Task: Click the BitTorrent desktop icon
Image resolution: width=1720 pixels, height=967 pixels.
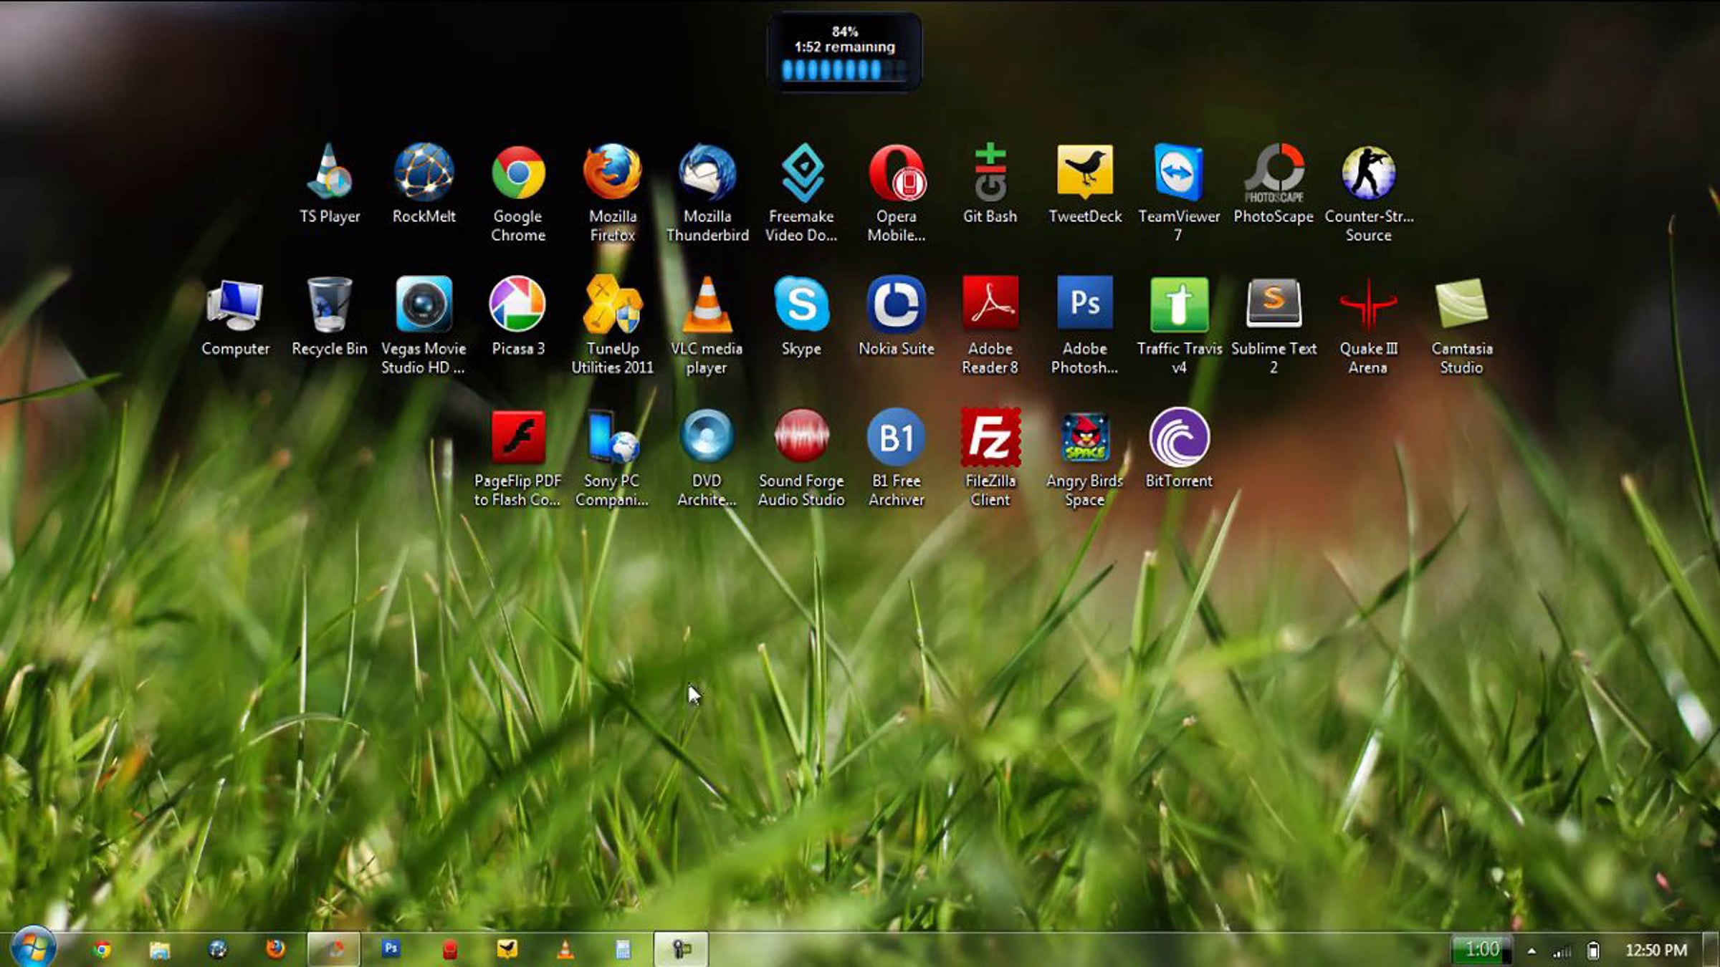Action: tap(1178, 438)
